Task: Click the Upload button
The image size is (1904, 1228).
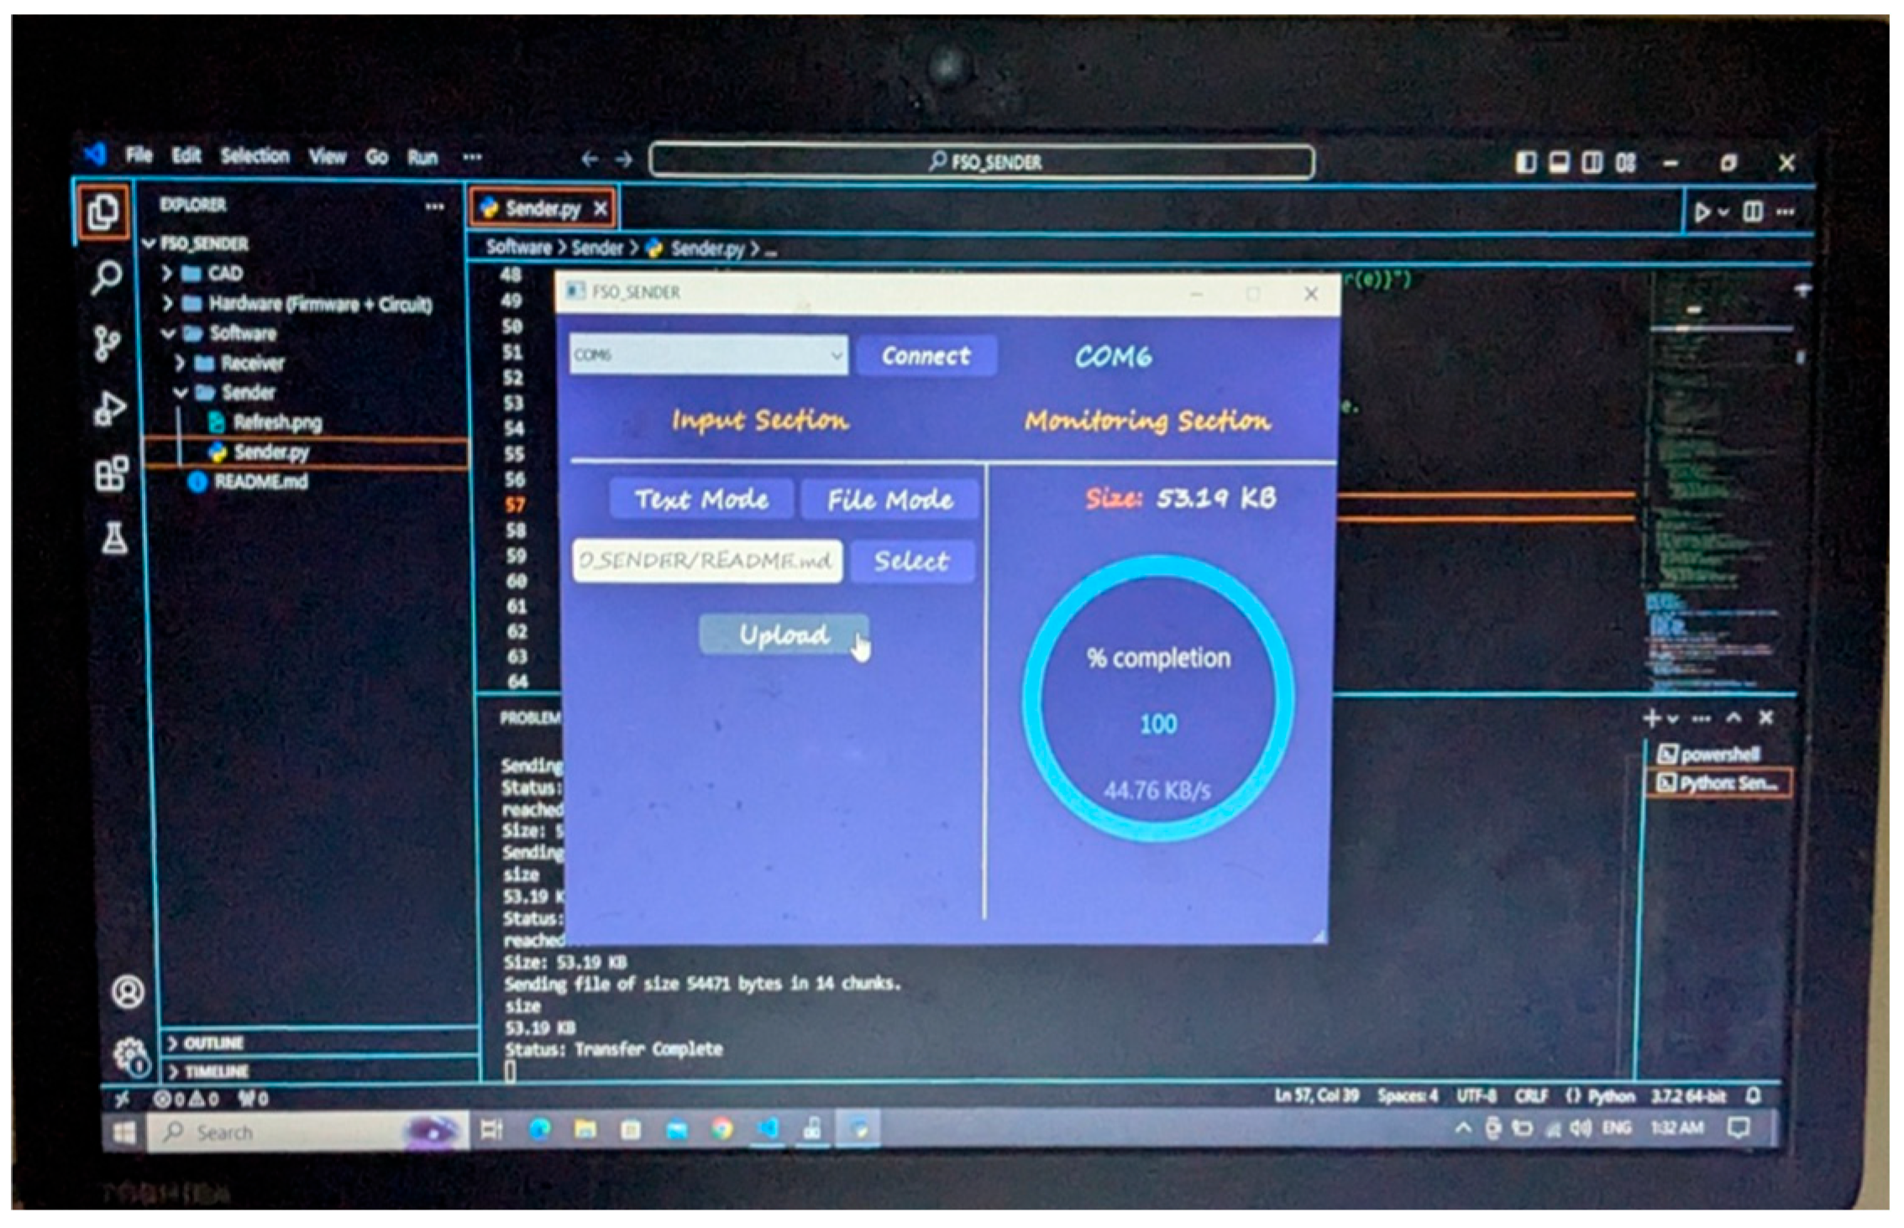Action: click(784, 635)
